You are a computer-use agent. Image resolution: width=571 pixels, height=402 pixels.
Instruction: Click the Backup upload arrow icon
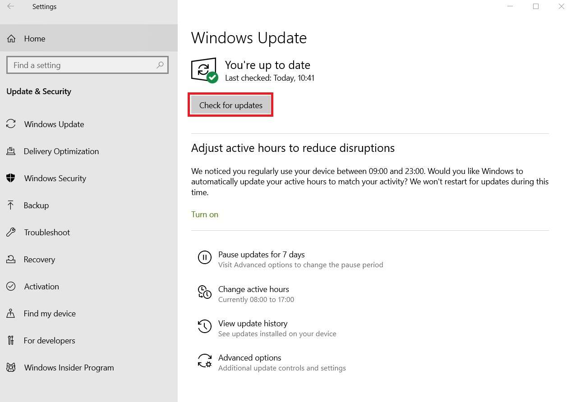(x=11, y=205)
